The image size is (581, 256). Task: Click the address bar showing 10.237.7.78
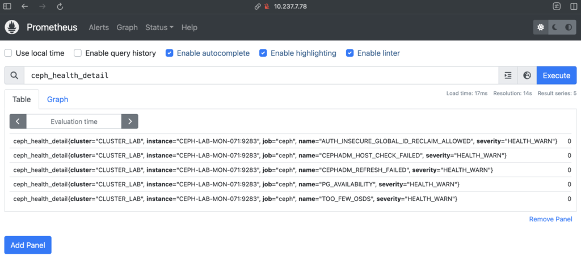tap(290, 6)
